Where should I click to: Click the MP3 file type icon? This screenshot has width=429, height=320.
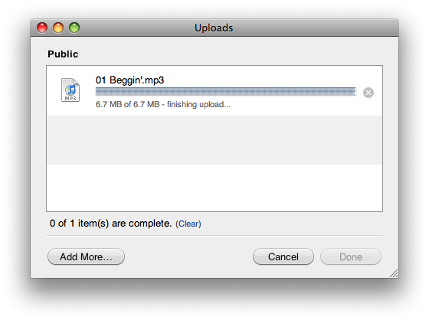click(x=70, y=90)
